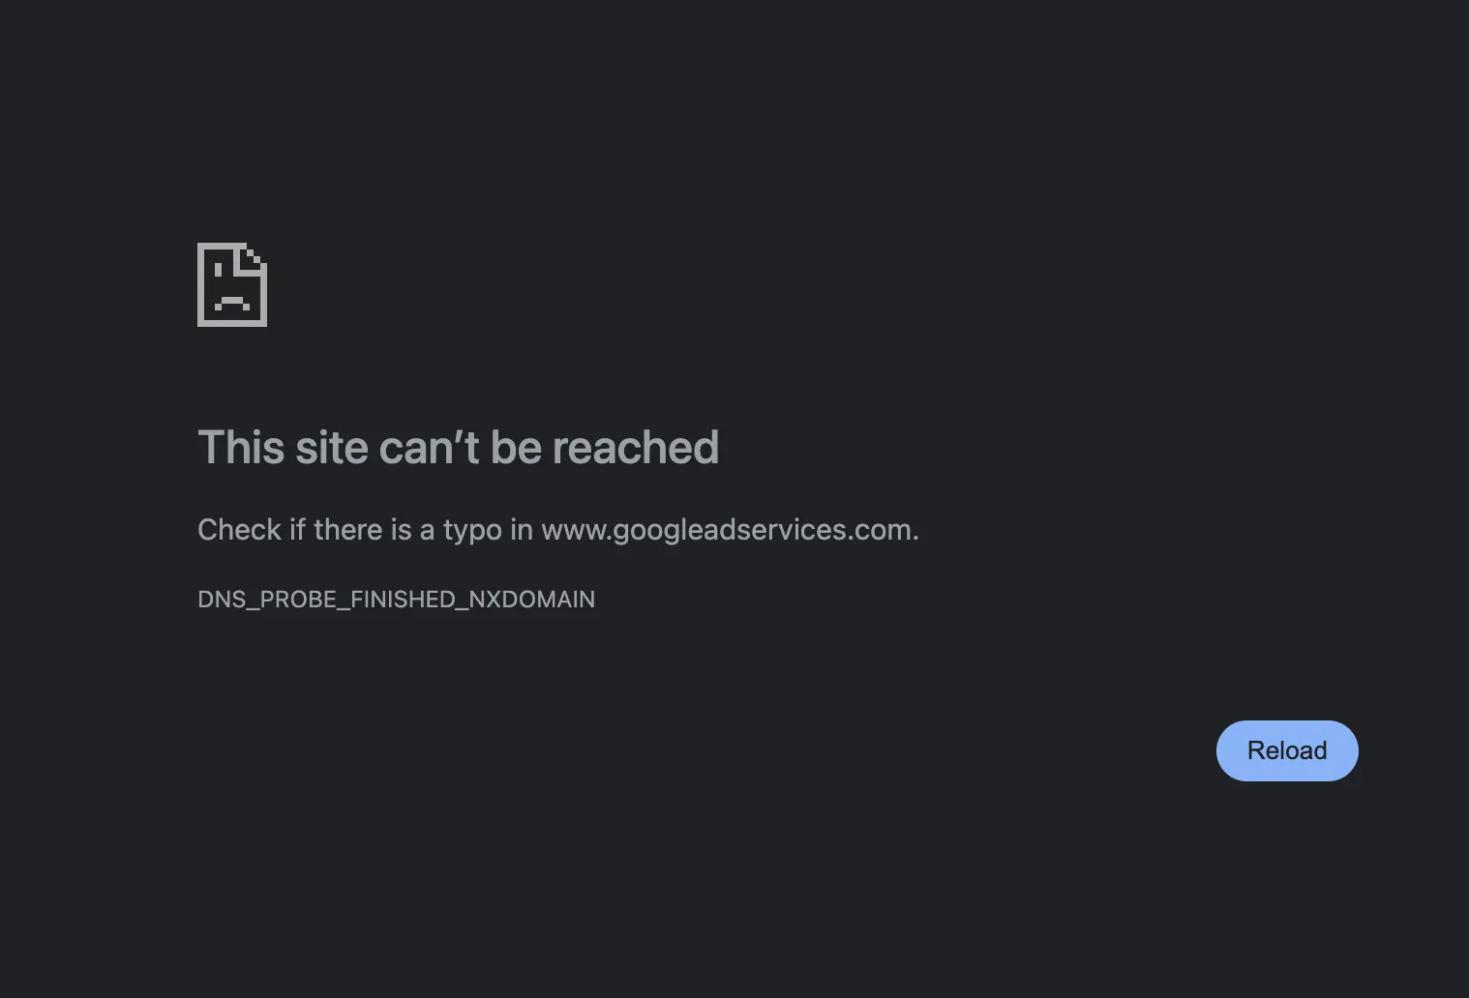
Task: Click the word "This" in the heading
Action: tap(241, 448)
